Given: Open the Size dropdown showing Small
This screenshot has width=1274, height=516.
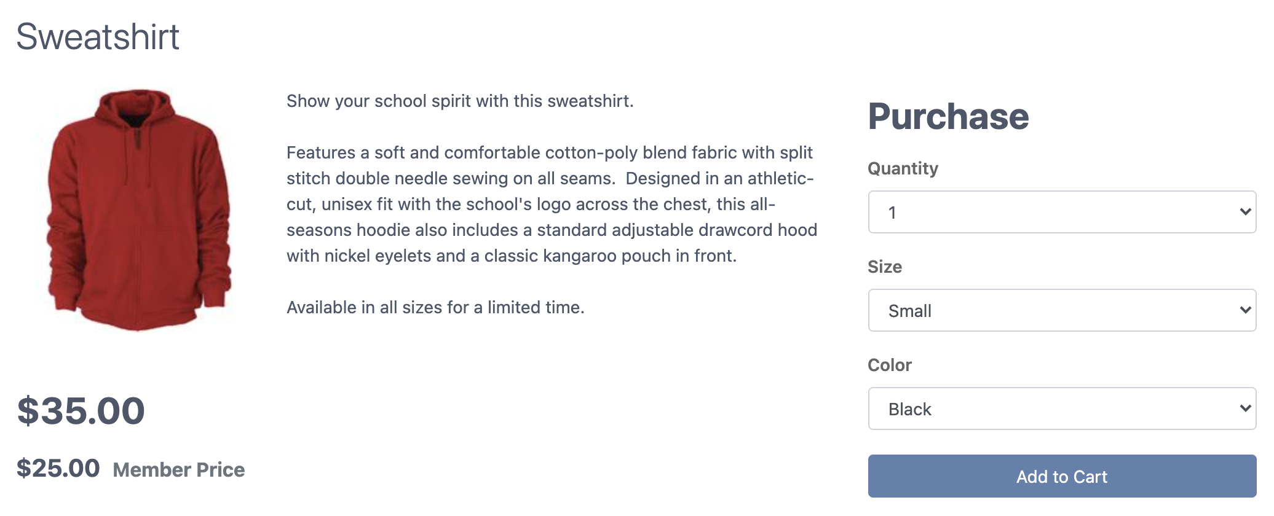Looking at the screenshot, I should point(1062,310).
